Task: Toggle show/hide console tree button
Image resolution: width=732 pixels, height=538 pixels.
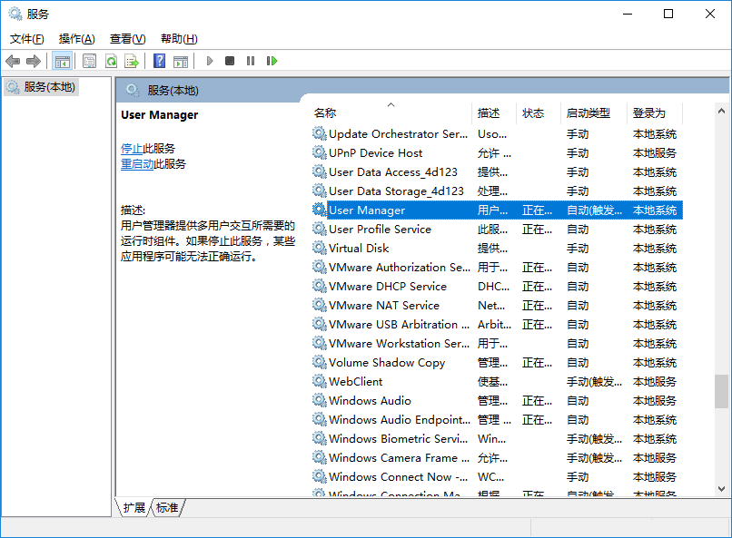Action: pyautogui.click(x=63, y=61)
